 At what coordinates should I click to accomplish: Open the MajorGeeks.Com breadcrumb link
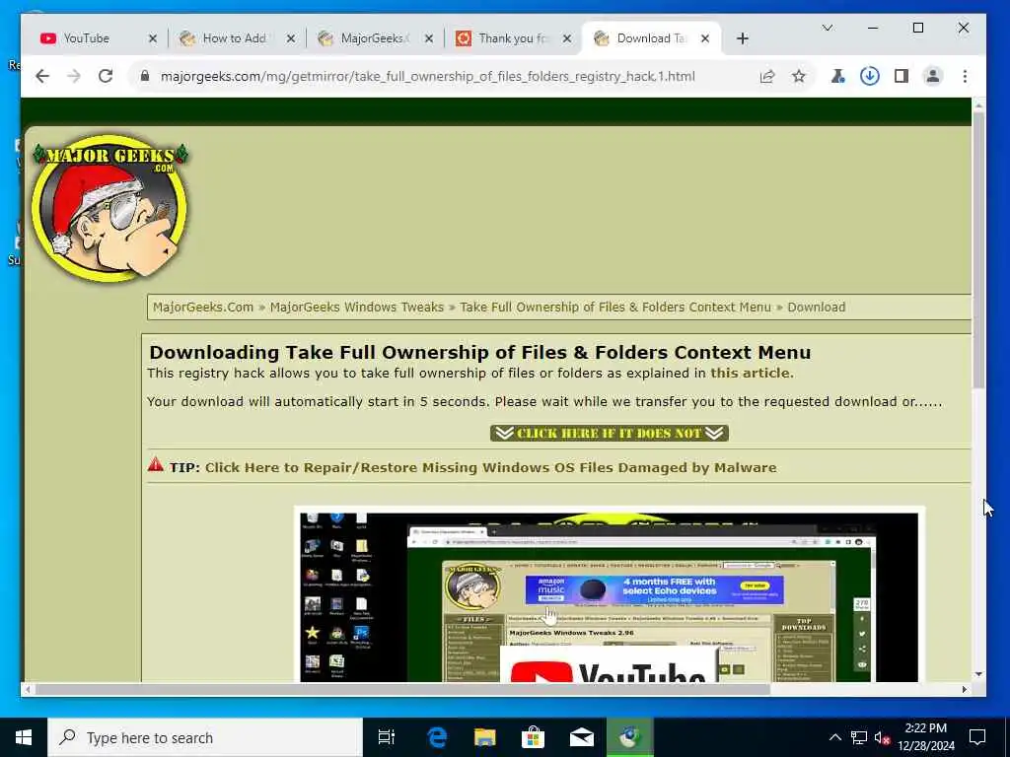[203, 308]
